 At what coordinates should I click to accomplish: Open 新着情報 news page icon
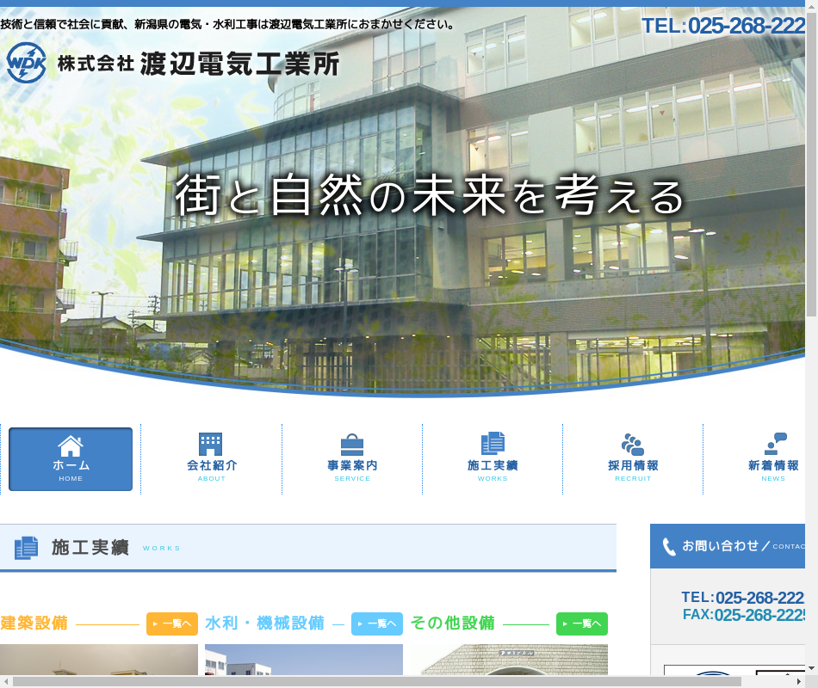click(773, 445)
